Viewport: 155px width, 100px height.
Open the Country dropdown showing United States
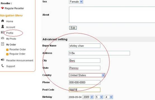tap(87, 75)
